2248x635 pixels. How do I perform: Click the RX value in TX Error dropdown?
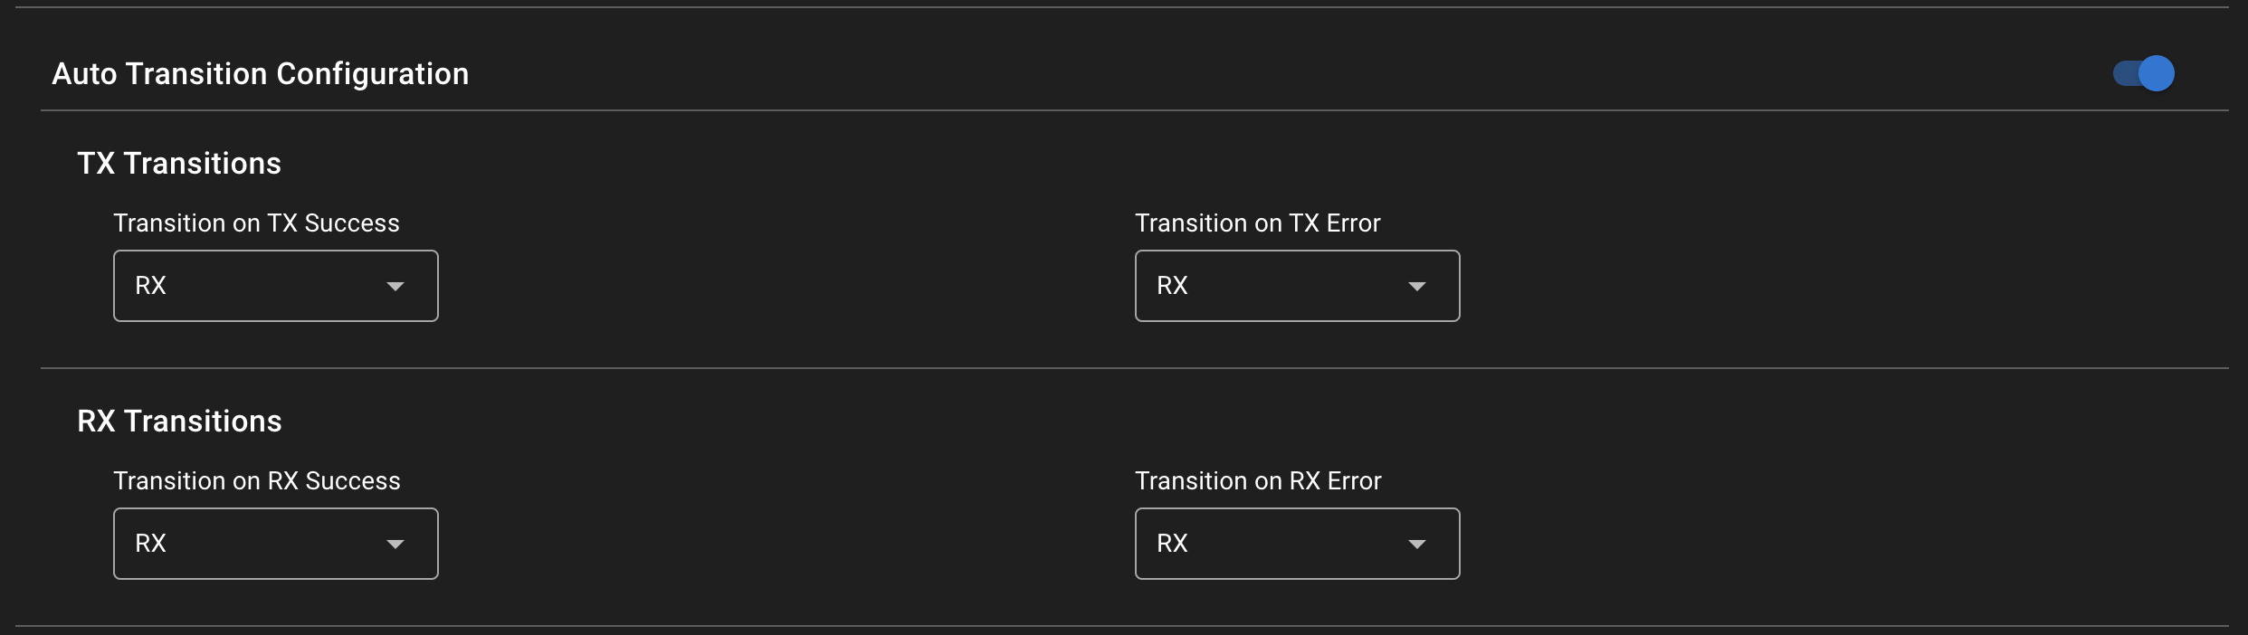tap(1174, 286)
